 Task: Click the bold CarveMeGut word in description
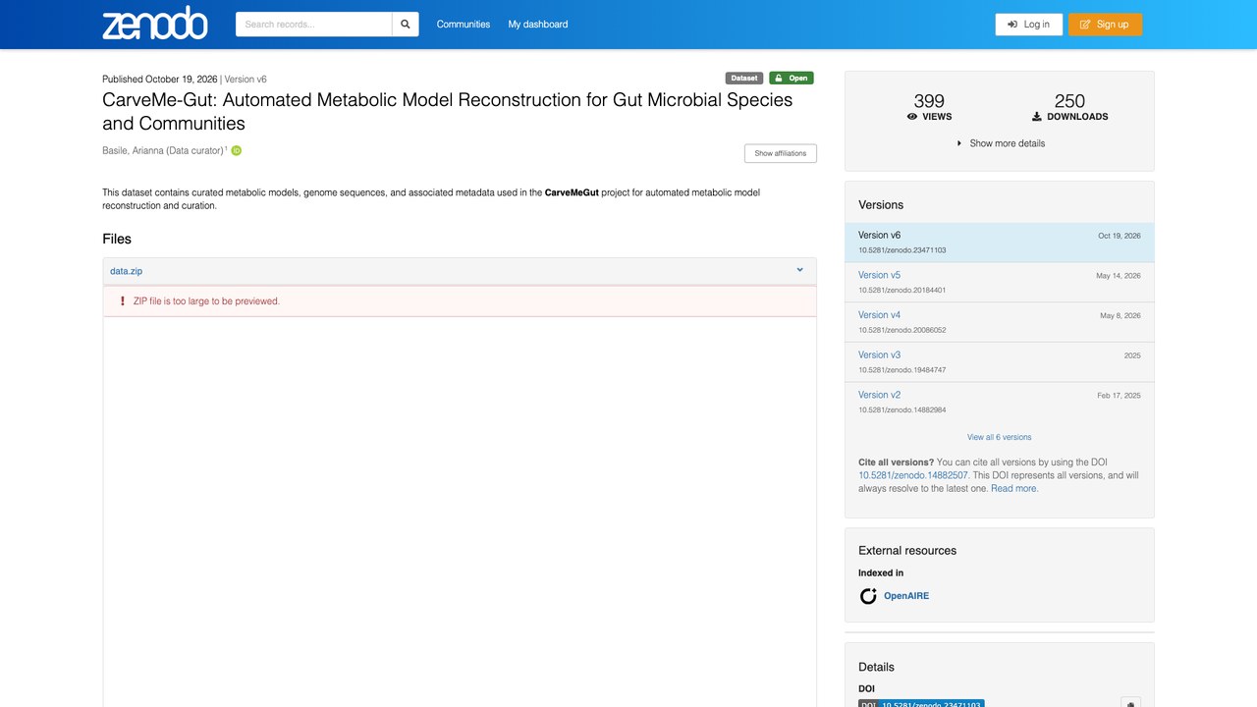point(572,192)
